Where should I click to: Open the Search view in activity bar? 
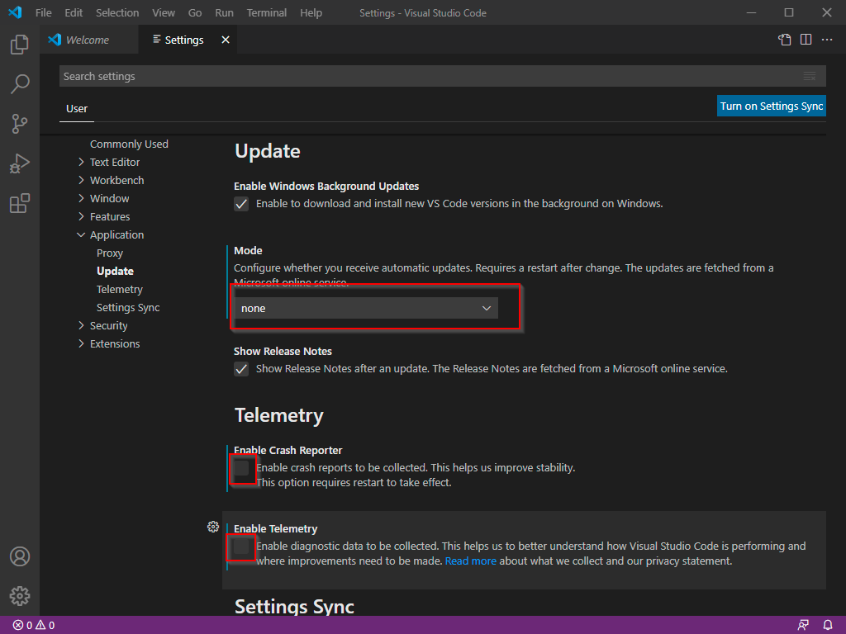(x=20, y=84)
